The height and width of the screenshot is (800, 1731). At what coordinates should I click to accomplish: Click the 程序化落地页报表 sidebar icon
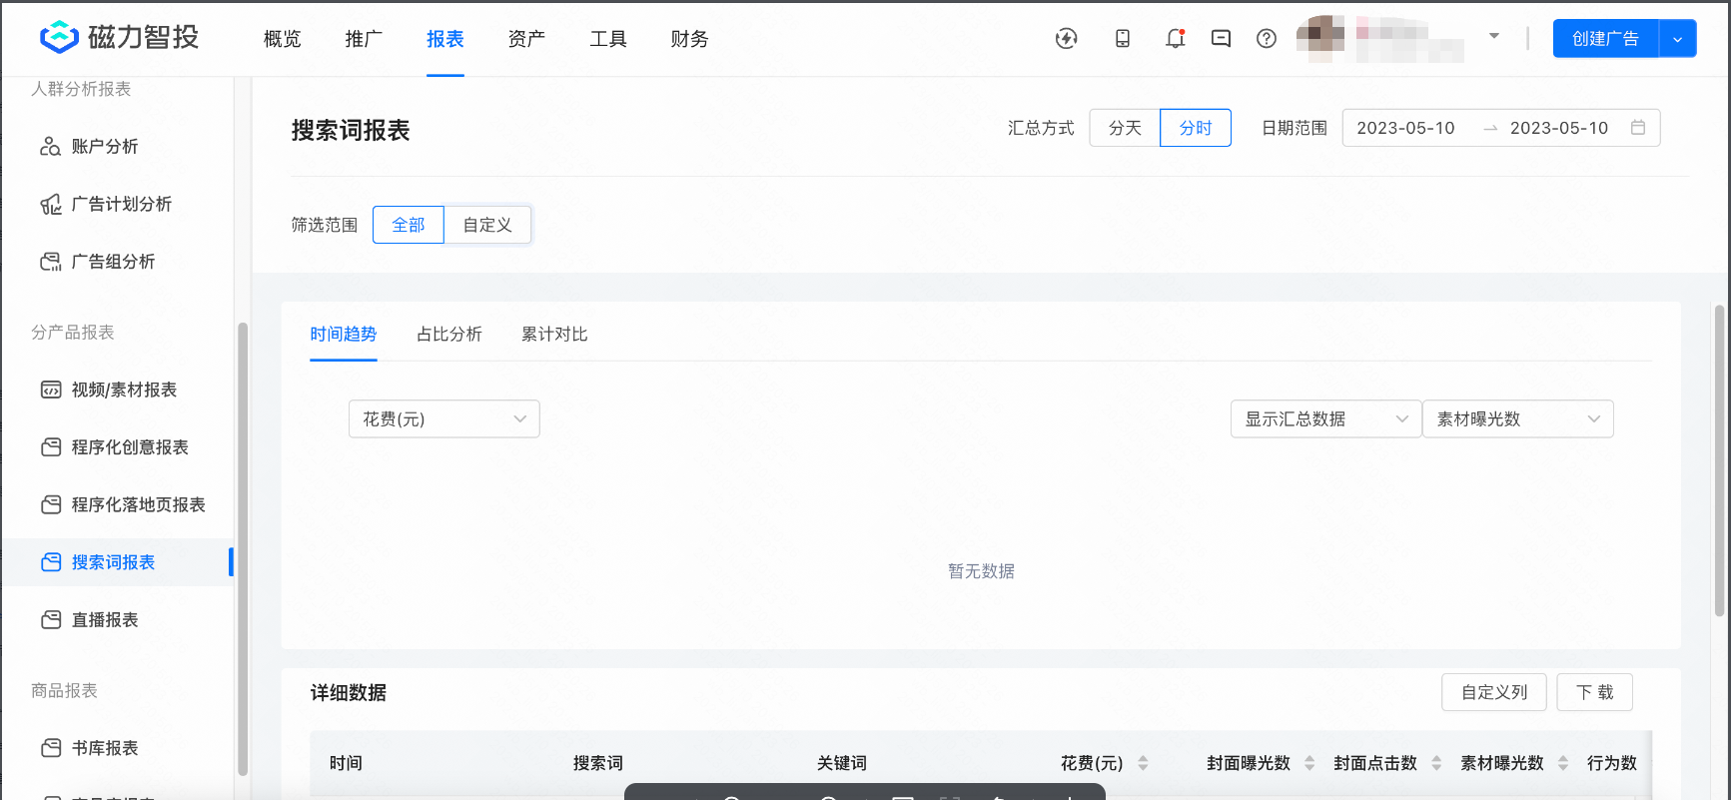pos(51,505)
